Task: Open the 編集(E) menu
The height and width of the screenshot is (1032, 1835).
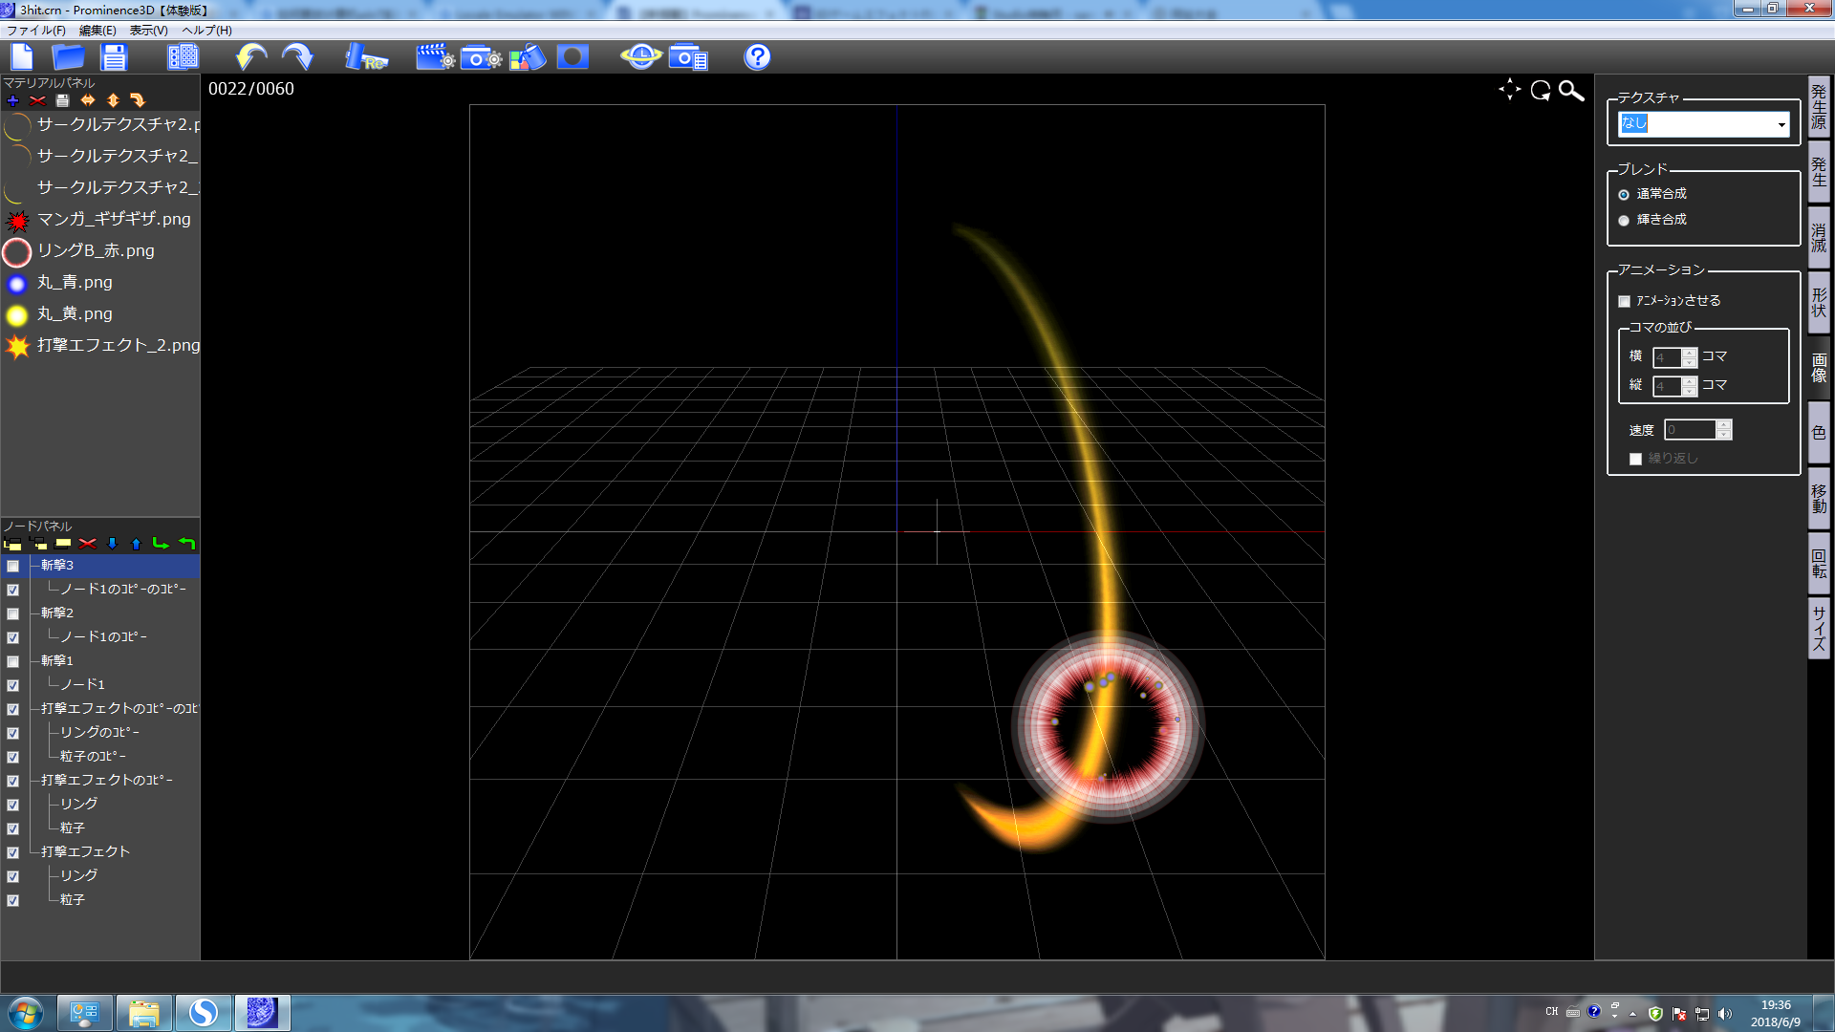Action: [x=97, y=31]
